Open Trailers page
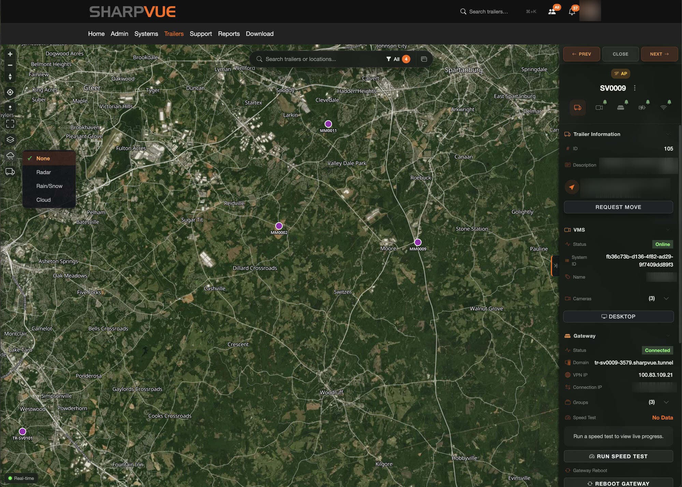This screenshot has height=487, width=682. click(174, 34)
